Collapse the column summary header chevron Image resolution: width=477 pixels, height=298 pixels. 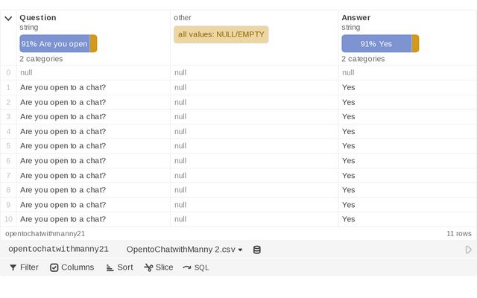click(x=8, y=18)
